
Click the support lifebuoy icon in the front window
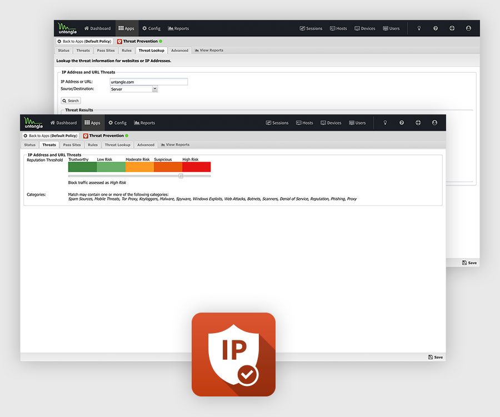pos(418,123)
